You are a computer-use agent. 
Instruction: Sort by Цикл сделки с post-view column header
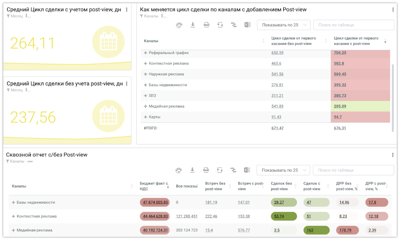(x=356, y=41)
